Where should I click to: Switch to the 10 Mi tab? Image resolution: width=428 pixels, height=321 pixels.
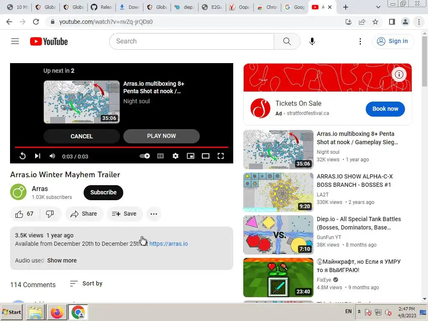point(18,7)
